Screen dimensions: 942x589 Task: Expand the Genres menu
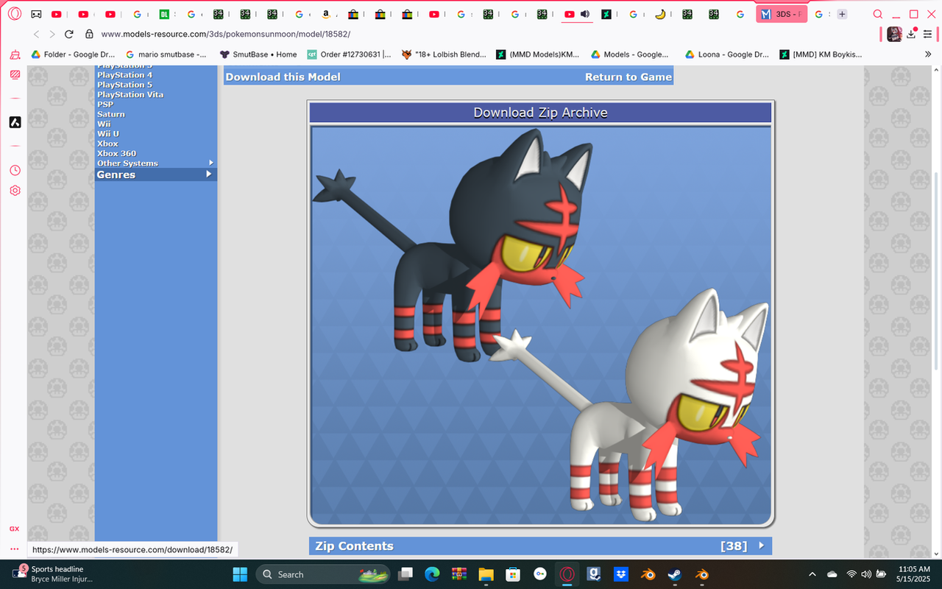pos(155,174)
